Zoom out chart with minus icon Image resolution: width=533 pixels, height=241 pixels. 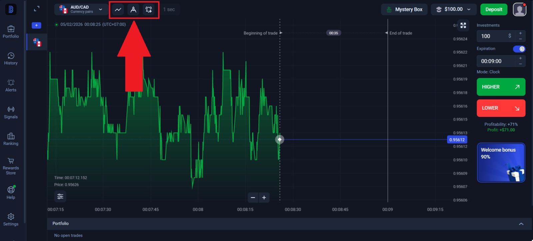tap(253, 198)
